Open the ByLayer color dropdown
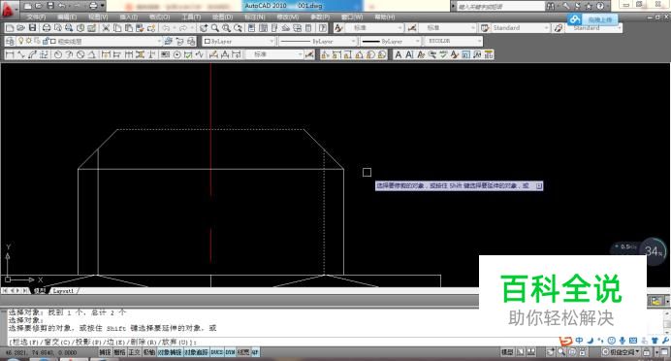This screenshot has height=361, width=671. [239, 41]
